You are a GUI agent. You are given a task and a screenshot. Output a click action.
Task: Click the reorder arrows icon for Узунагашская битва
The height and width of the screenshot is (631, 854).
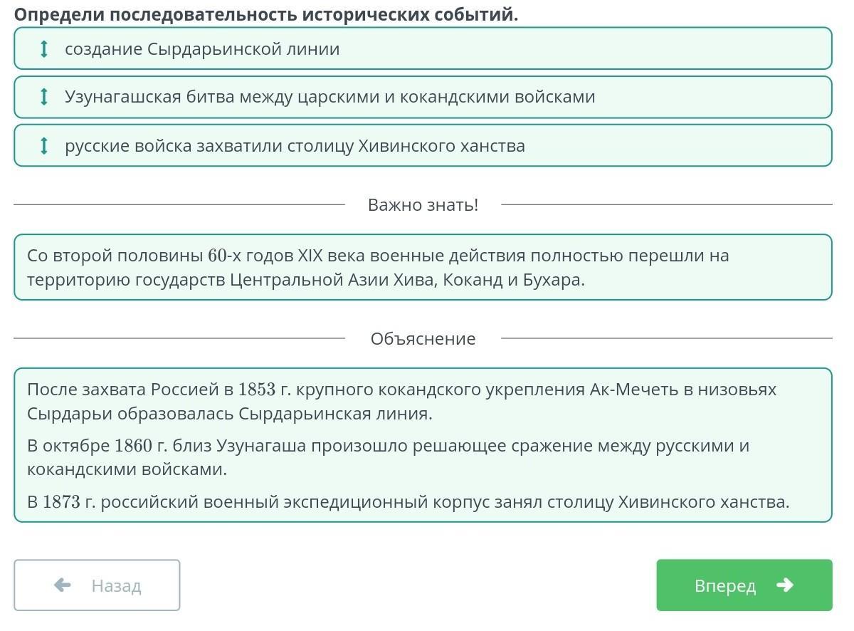tap(43, 97)
